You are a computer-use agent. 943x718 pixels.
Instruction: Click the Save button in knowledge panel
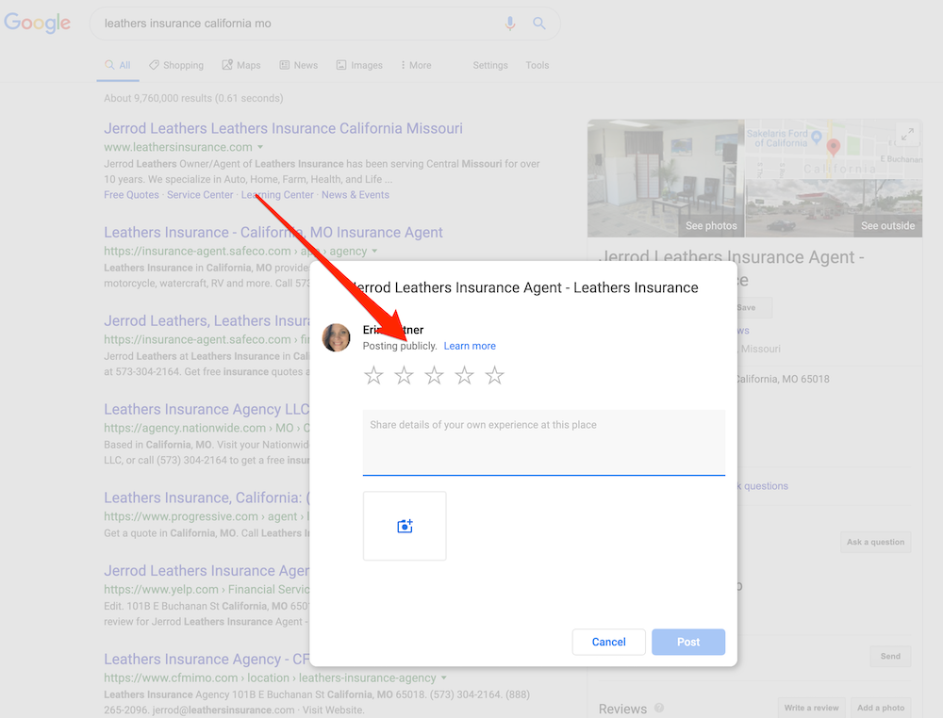pyautogui.click(x=754, y=307)
